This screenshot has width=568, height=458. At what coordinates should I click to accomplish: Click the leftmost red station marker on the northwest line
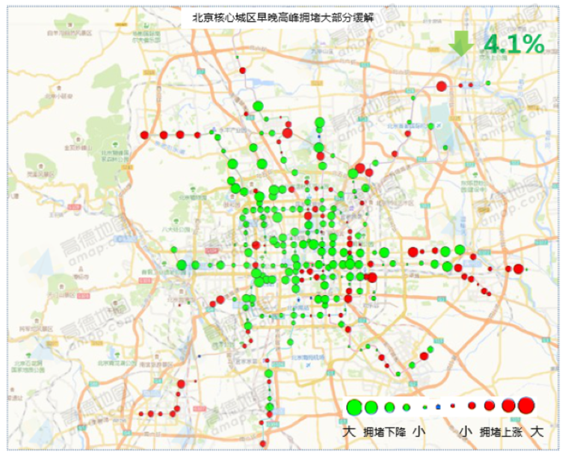coord(144,135)
